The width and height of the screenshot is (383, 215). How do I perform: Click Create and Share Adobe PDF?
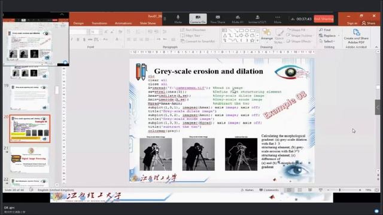pos(356,36)
